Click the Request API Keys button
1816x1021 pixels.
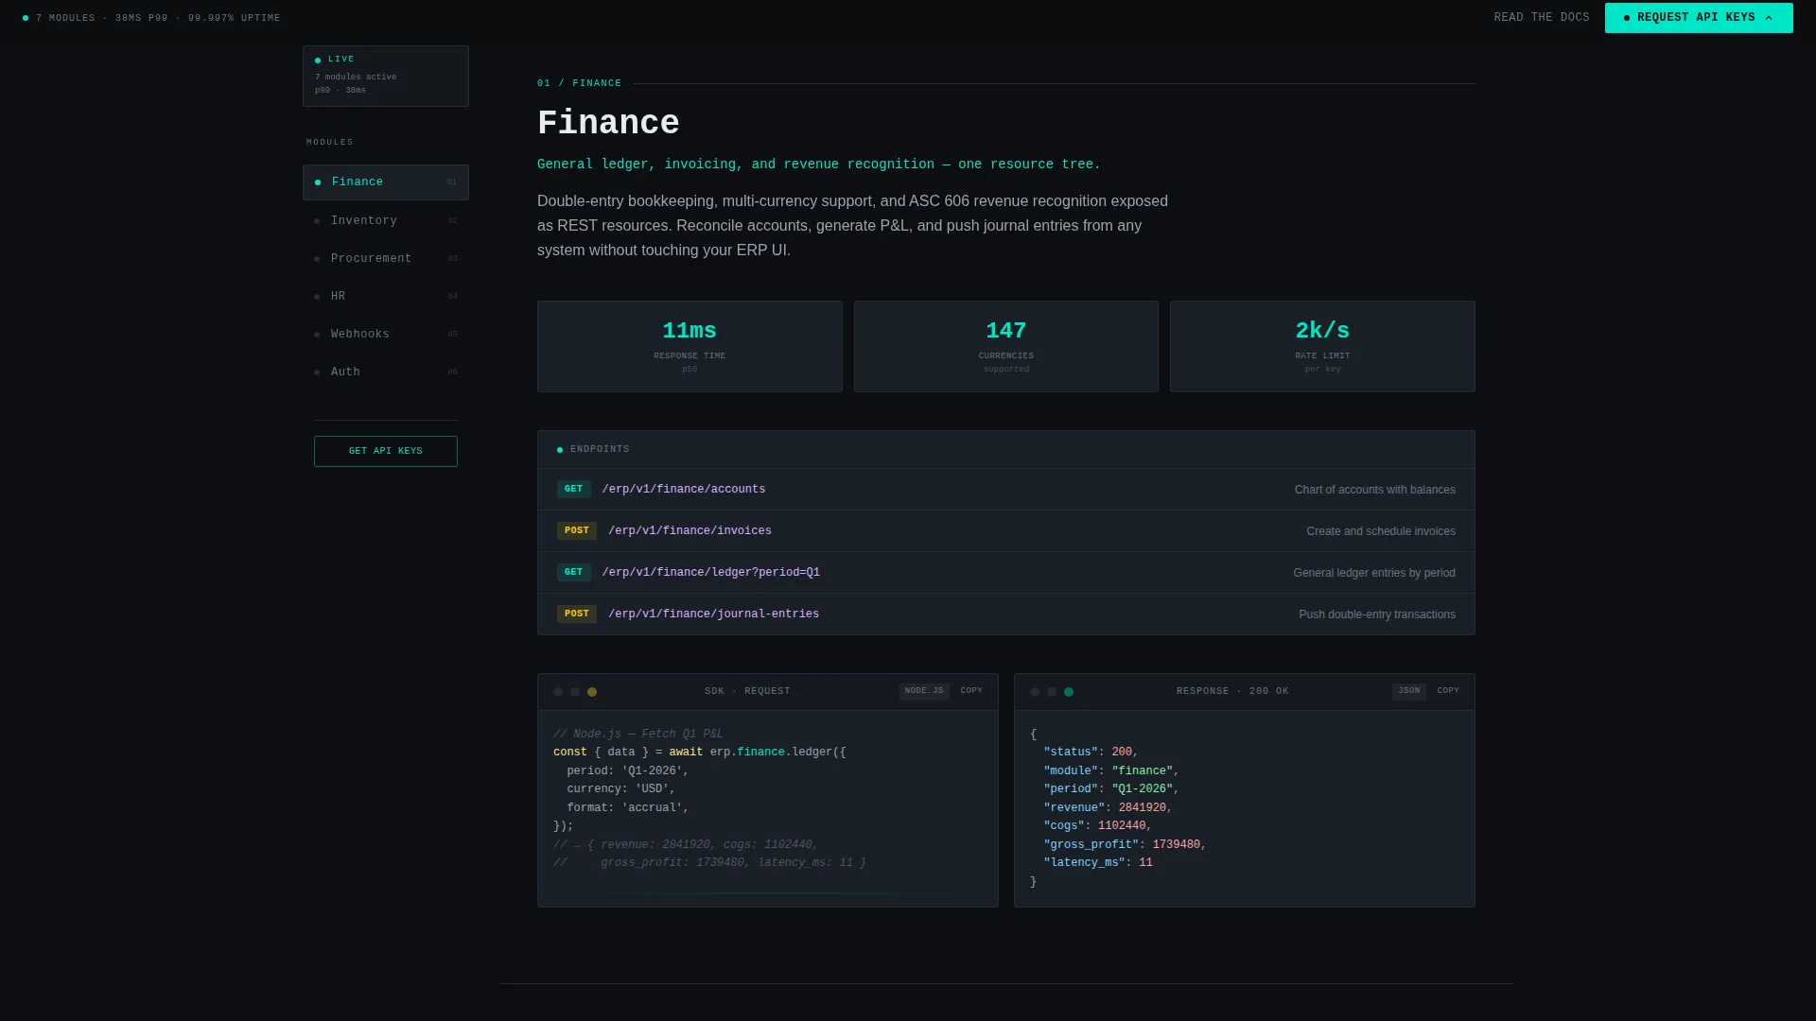click(1698, 18)
